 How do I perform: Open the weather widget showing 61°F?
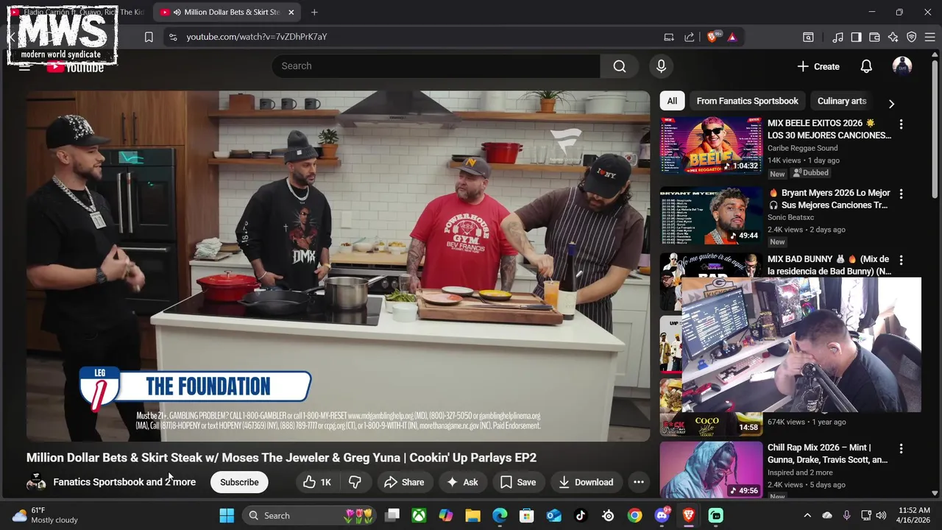point(44,515)
